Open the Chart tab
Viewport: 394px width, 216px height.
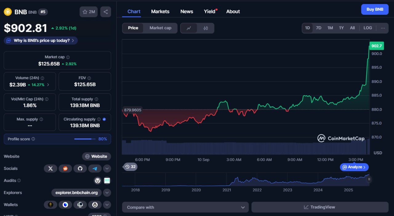(134, 11)
